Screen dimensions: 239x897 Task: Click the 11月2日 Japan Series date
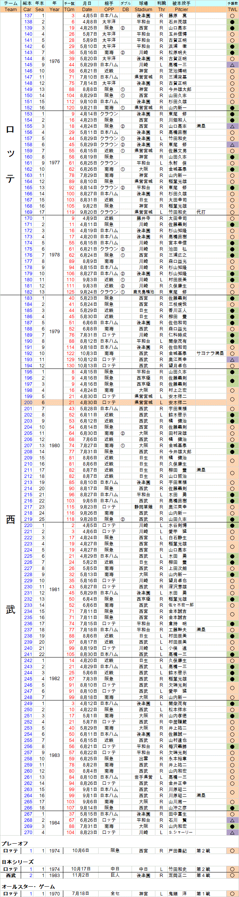tap(81, 875)
